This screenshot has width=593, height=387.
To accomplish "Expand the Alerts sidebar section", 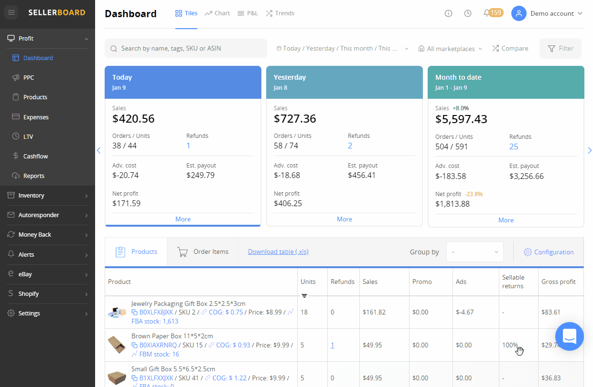I will (47, 254).
